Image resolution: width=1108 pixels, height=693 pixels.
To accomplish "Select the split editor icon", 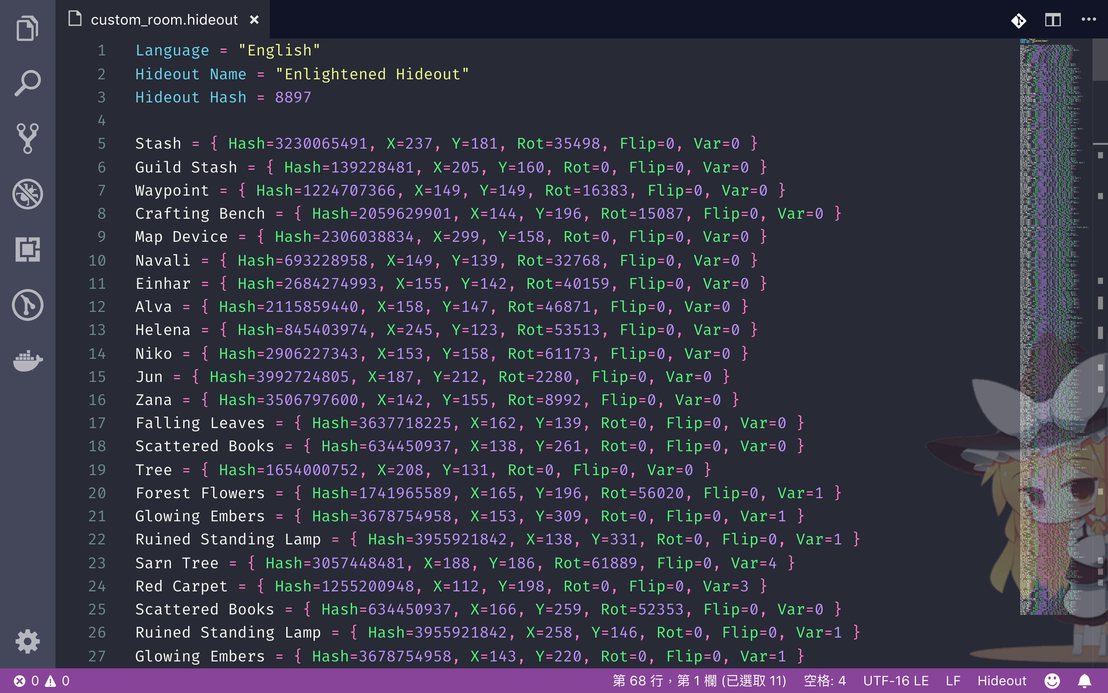I will click(1053, 19).
